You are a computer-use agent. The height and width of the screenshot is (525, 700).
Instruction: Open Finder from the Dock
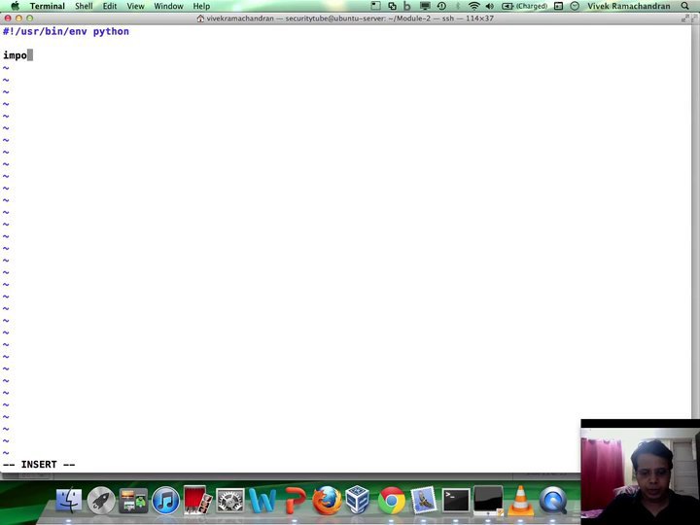pos(69,500)
